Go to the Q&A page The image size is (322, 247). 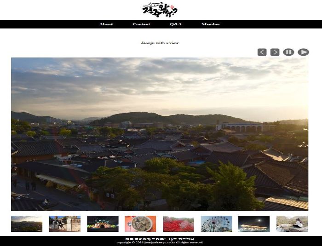tap(176, 24)
